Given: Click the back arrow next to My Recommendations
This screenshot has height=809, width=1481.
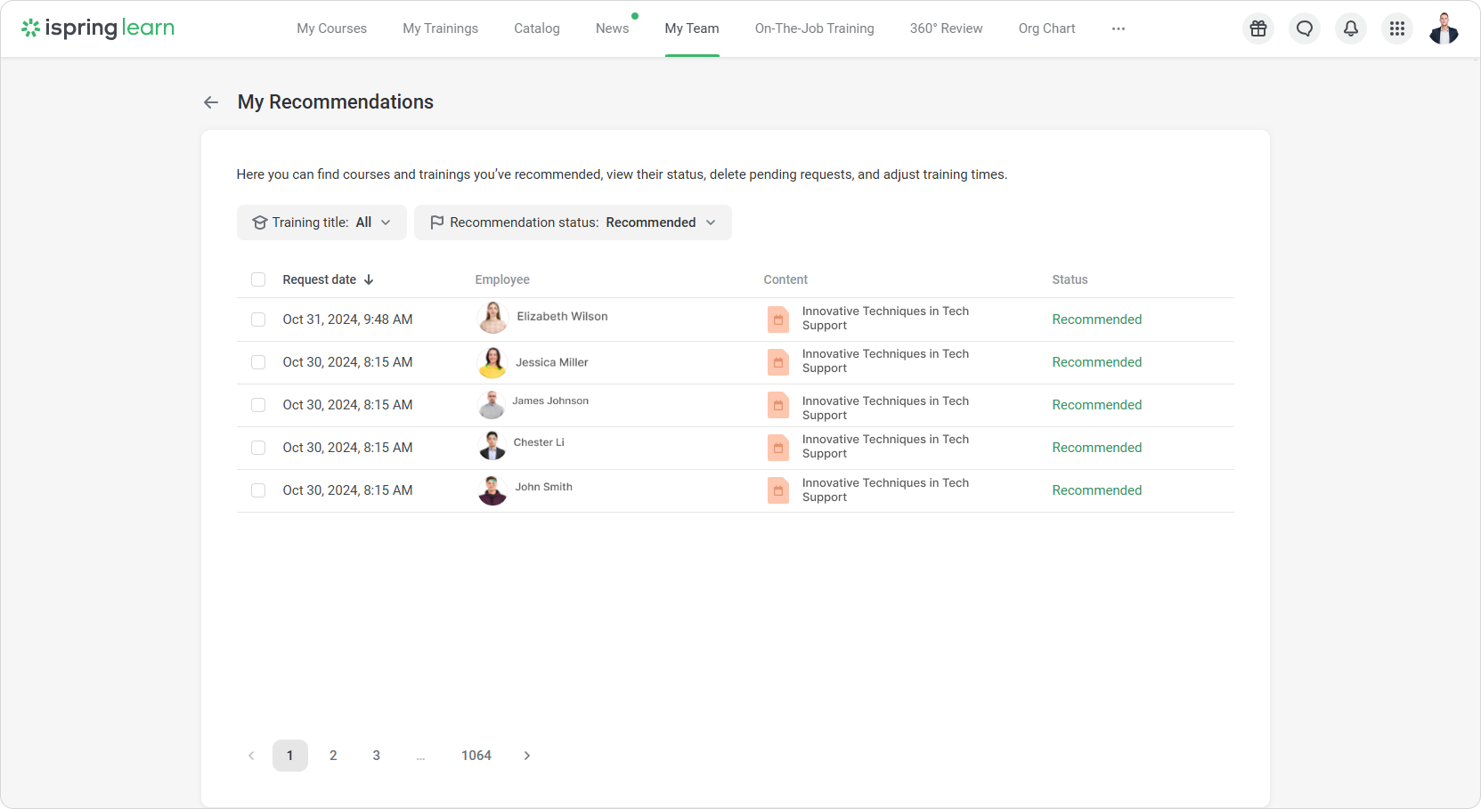Looking at the screenshot, I should [210, 101].
